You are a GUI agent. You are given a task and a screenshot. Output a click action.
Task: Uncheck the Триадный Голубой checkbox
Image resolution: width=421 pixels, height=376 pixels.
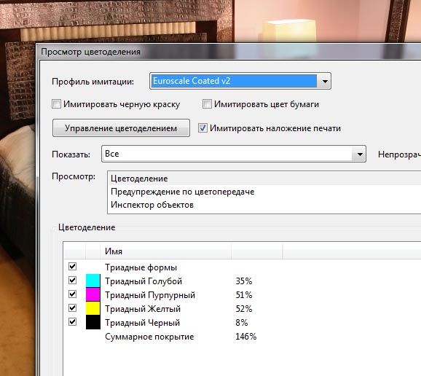[73, 281]
